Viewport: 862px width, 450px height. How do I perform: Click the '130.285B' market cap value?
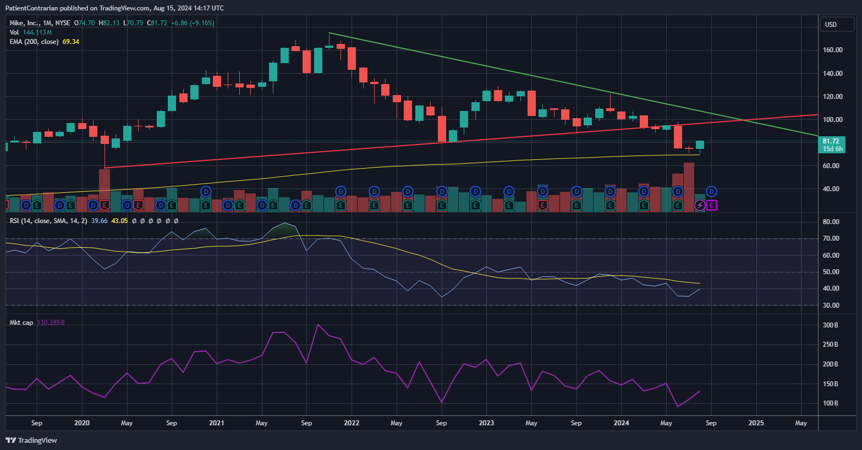click(51, 323)
